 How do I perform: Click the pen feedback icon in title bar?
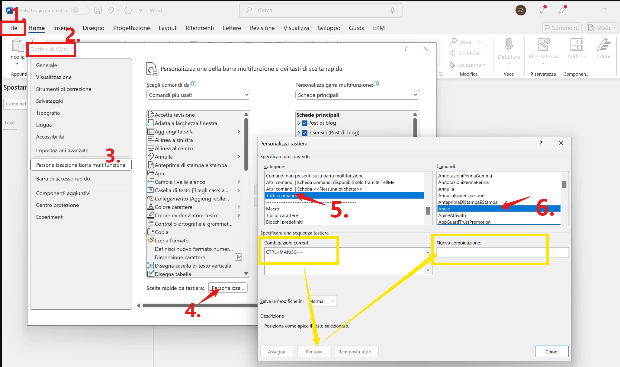(x=562, y=10)
